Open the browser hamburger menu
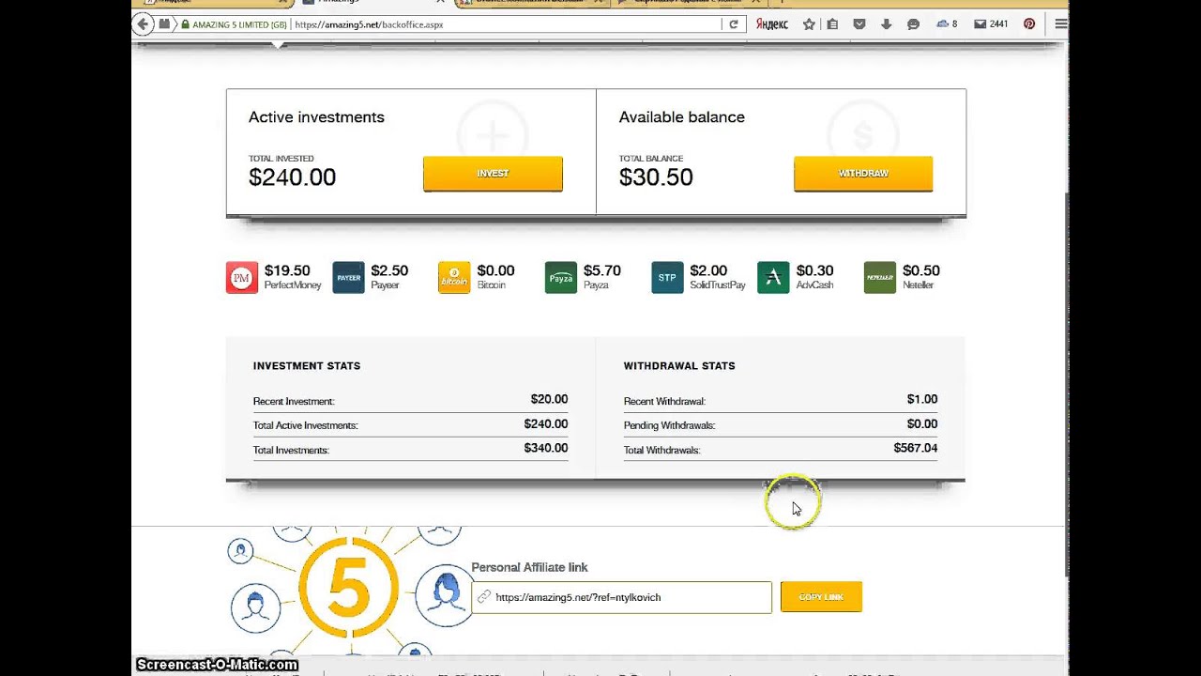 coord(1060,24)
